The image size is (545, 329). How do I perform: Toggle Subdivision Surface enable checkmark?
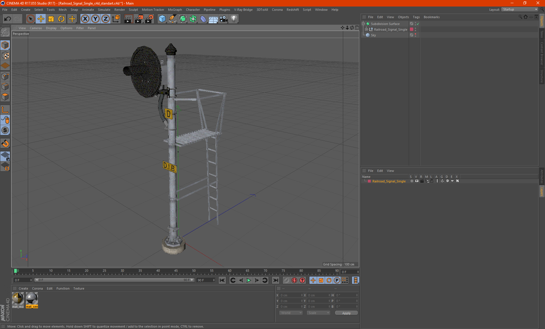pos(418,24)
